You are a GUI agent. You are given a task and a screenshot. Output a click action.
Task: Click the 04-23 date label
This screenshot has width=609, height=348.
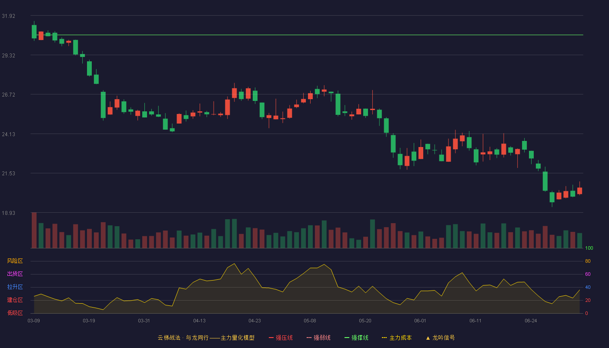click(254, 321)
